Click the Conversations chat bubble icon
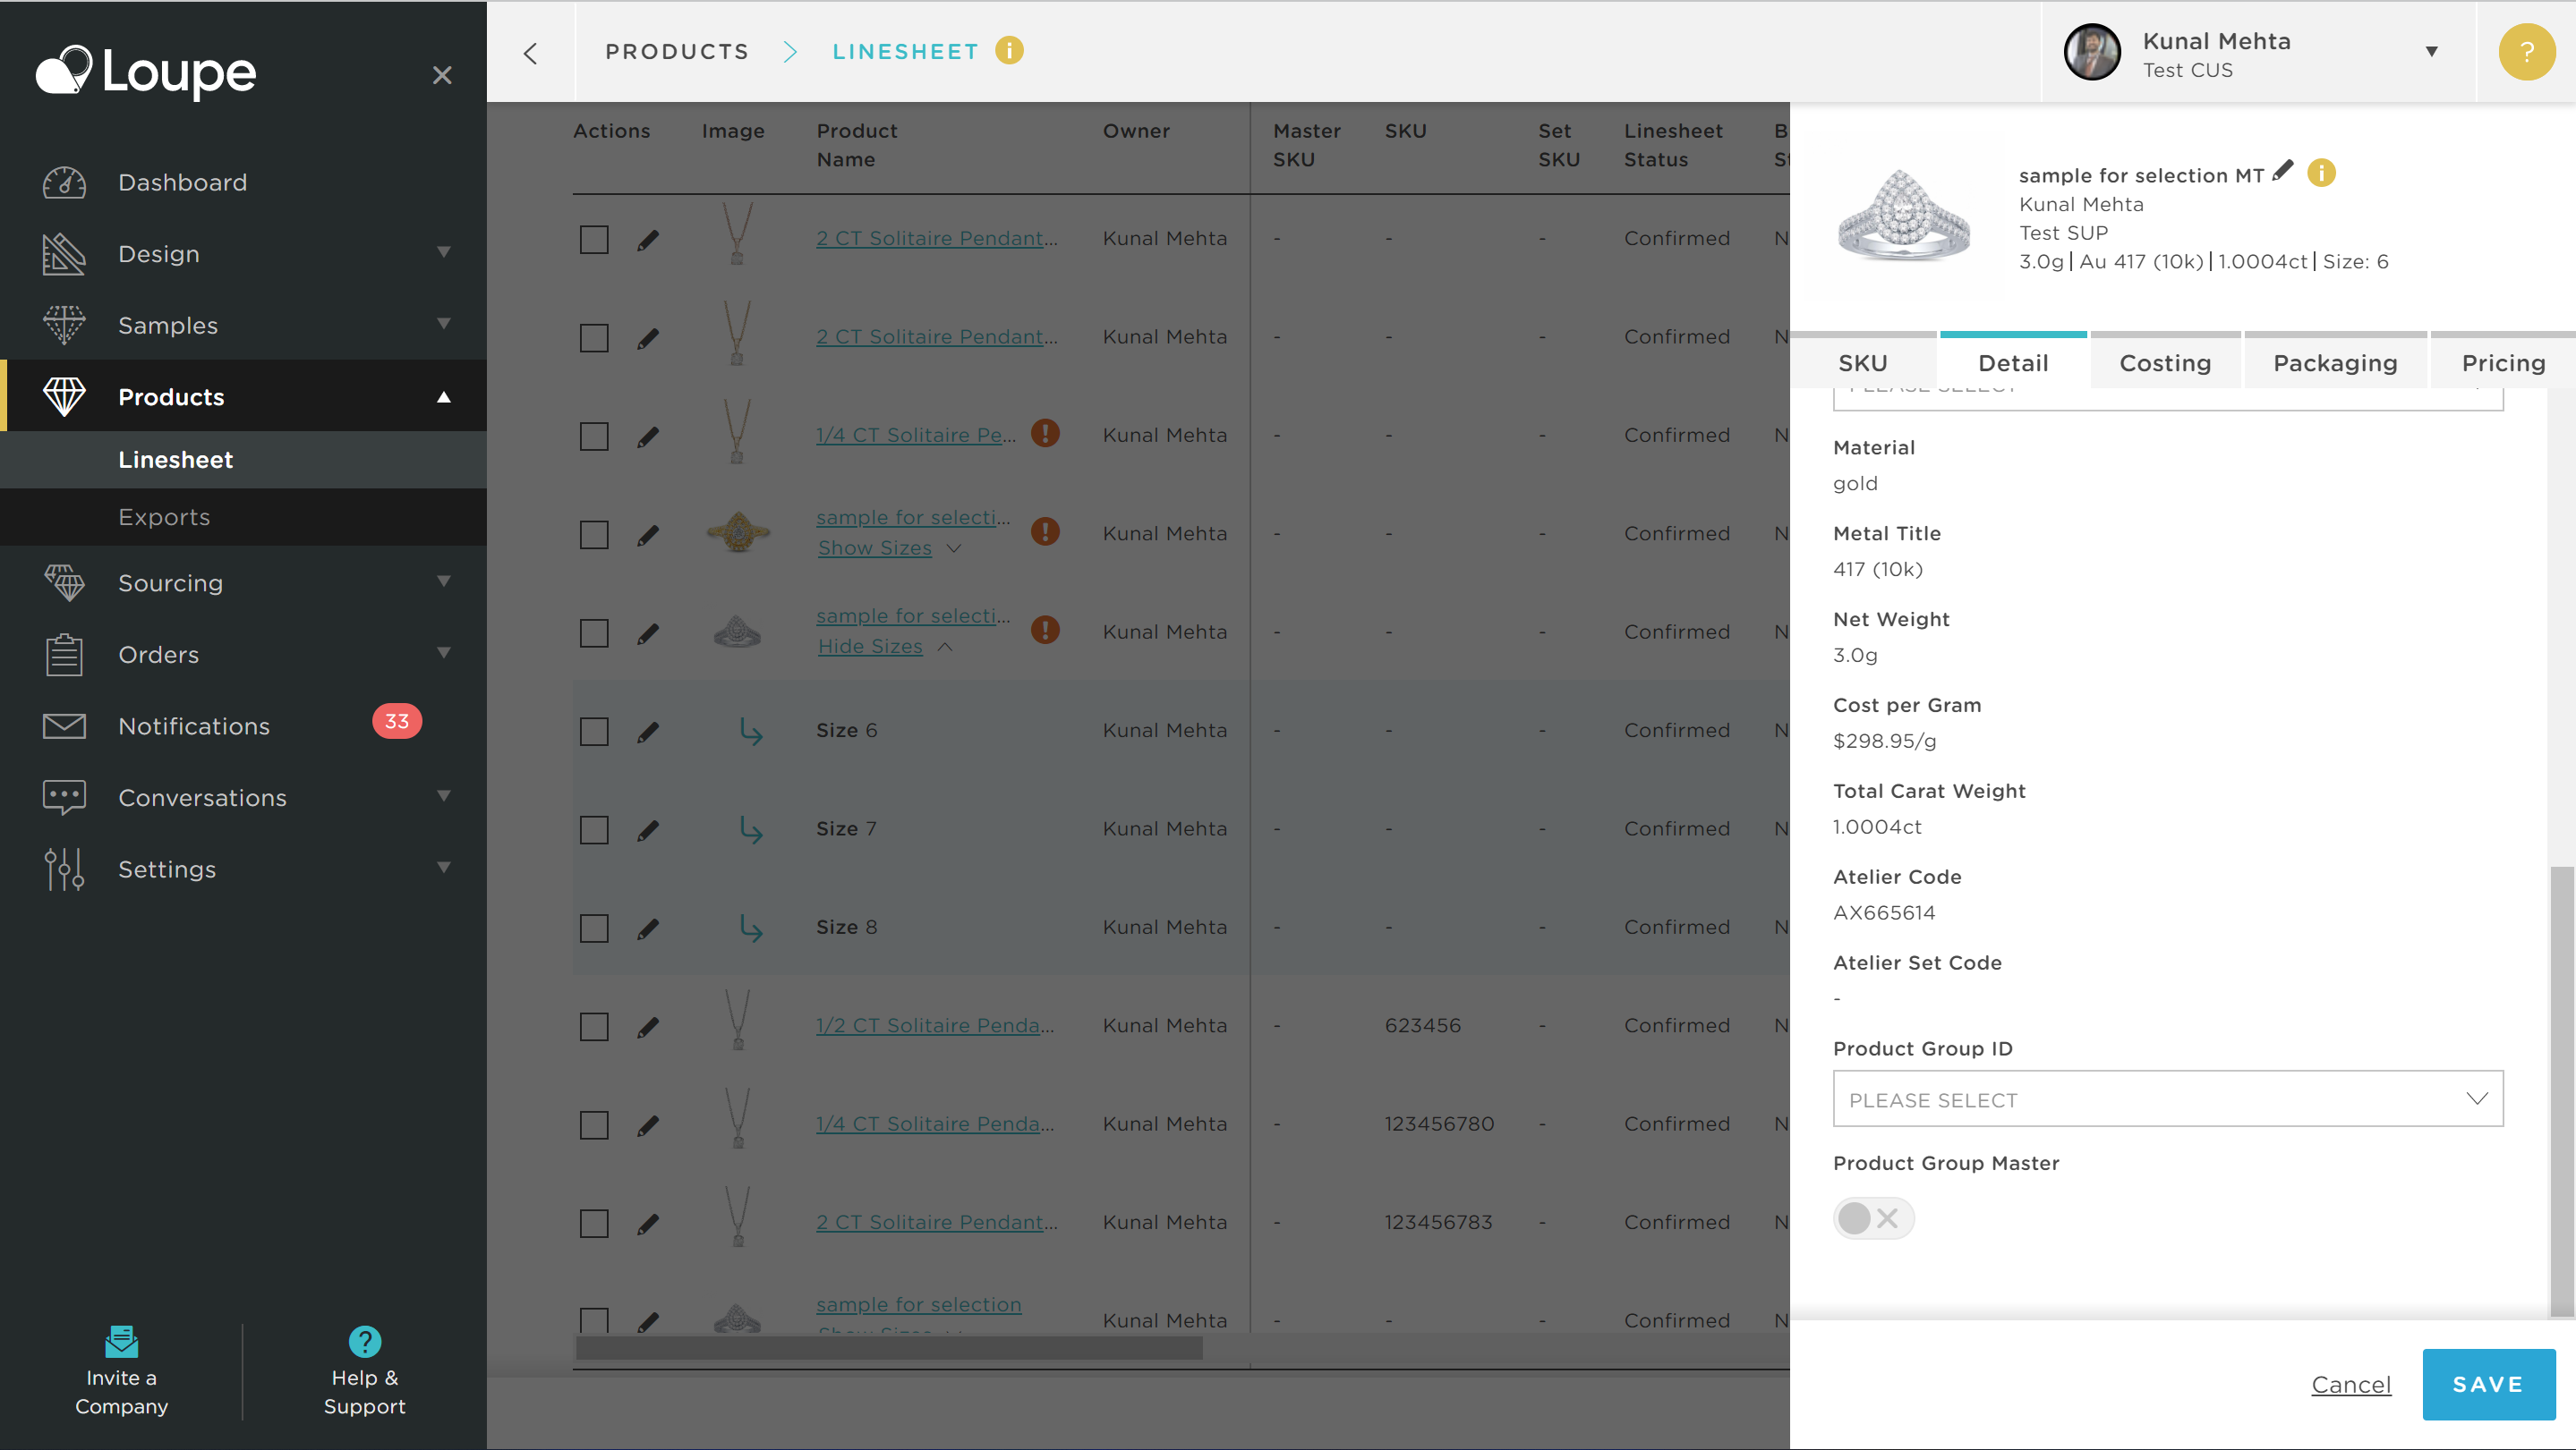Image resolution: width=2576 pixels, height=1450 pixels. click(x=64, y=797)
